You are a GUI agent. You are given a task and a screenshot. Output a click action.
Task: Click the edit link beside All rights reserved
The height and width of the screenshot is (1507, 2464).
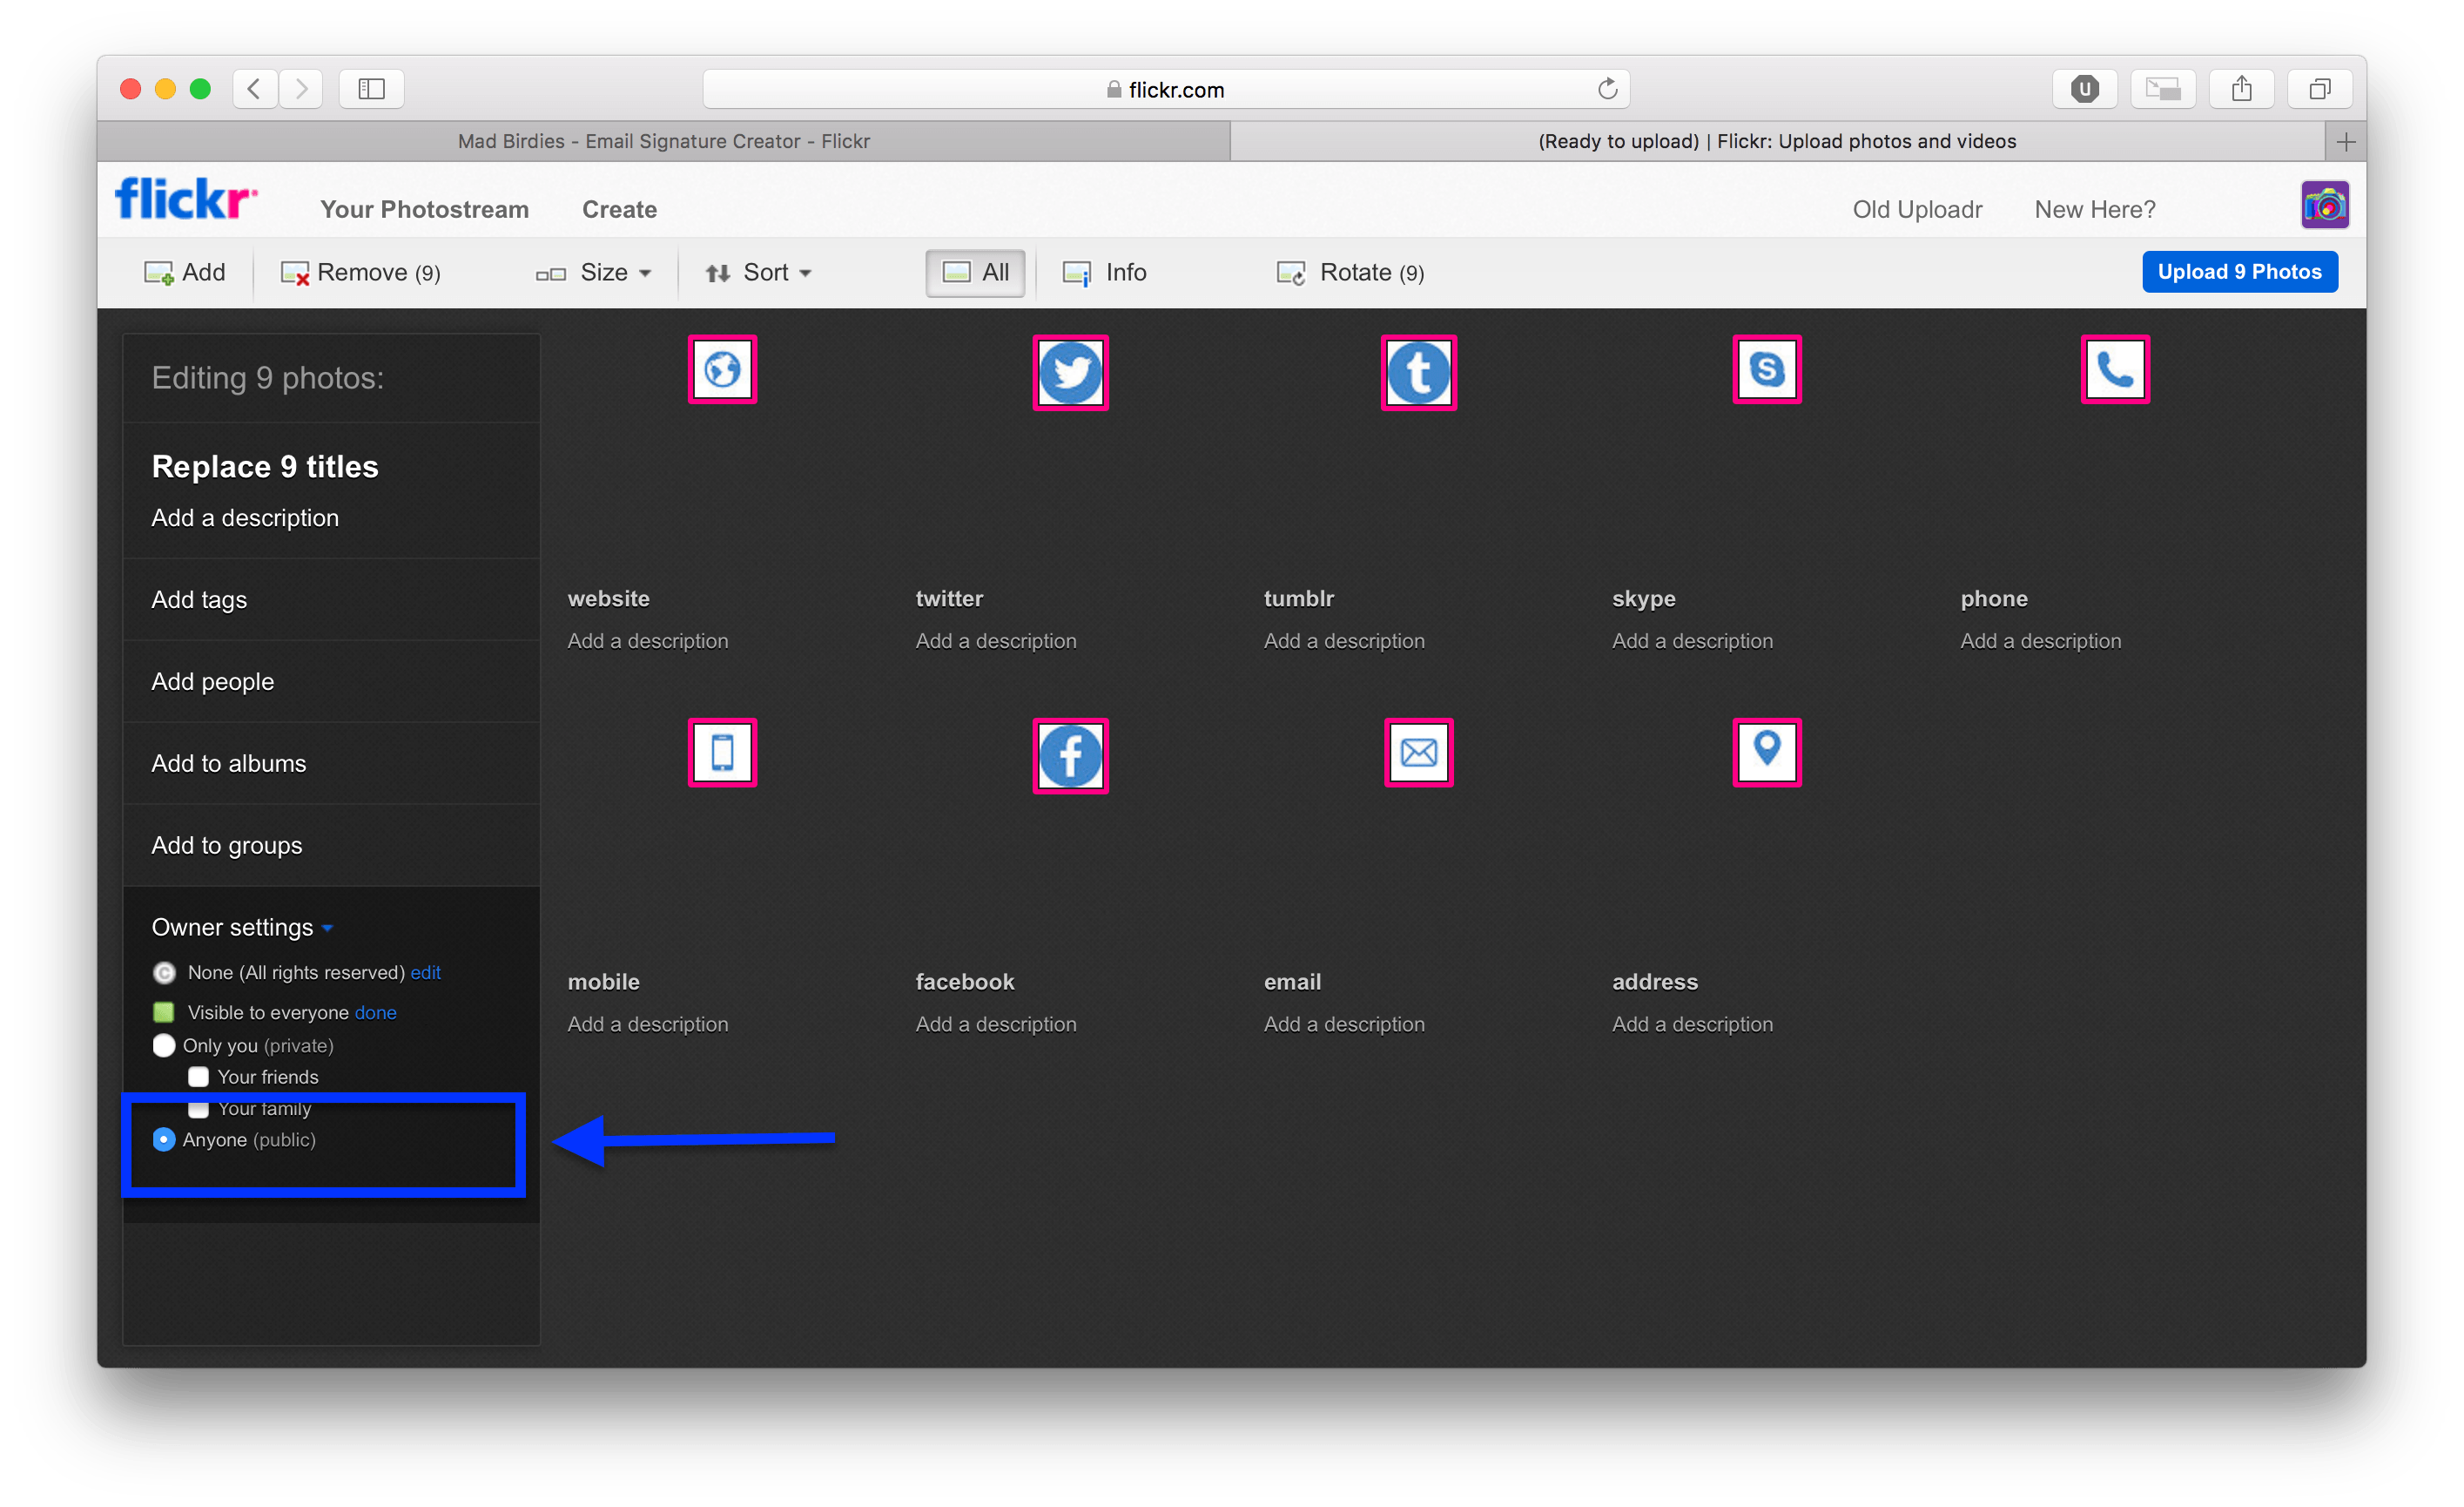coord(425,973)
